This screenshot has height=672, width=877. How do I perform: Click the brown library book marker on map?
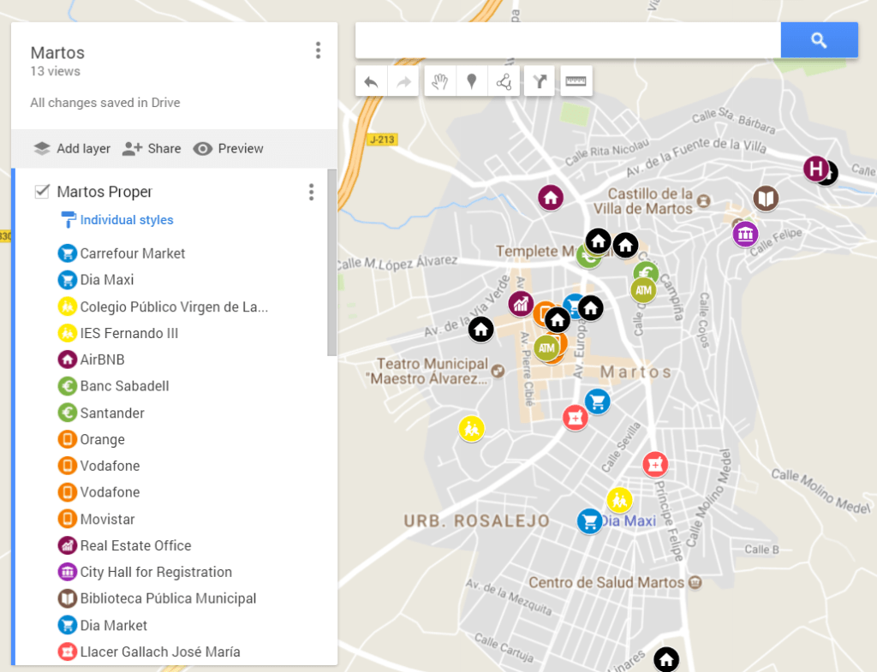coord(766,199)
